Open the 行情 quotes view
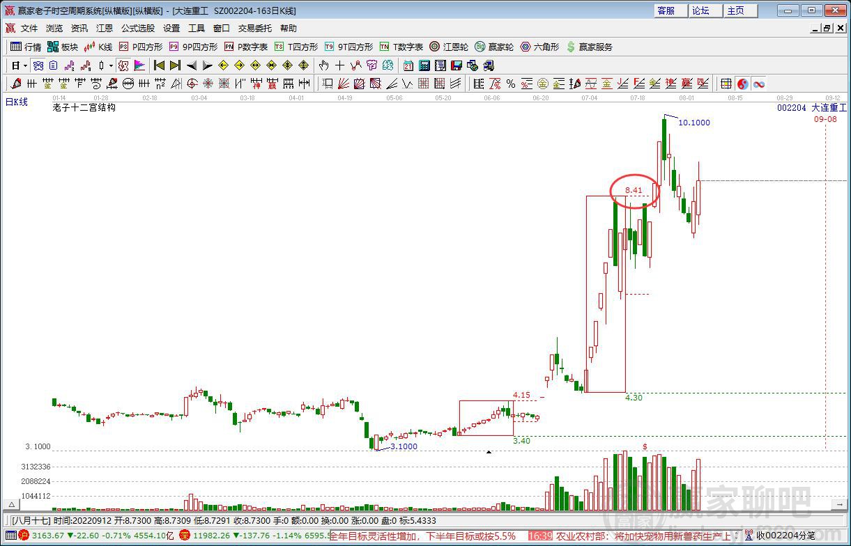The width and height of the screenshot is (851, 546). coord(26,47)
